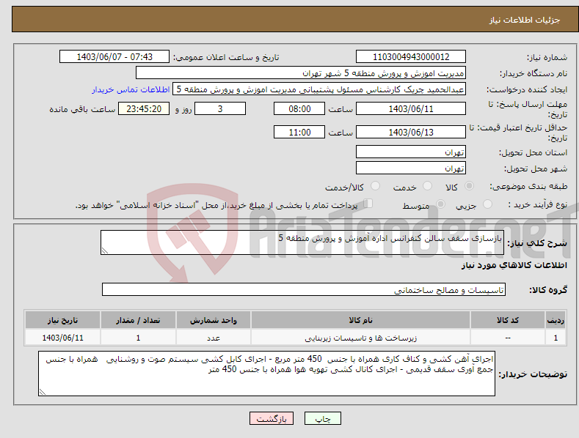Click the unit cell عدد in the table

[214, 338]
